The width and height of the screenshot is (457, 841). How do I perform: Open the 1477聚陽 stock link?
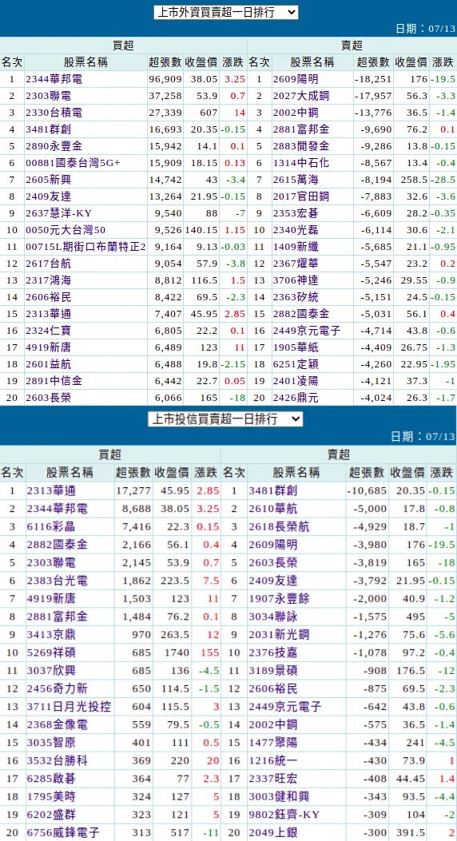point(273,743)
